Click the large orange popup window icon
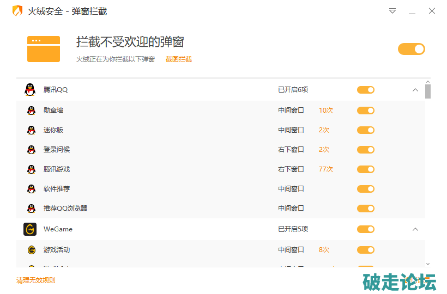The width and height of the screenshot is (447, 294). [44, 49]
